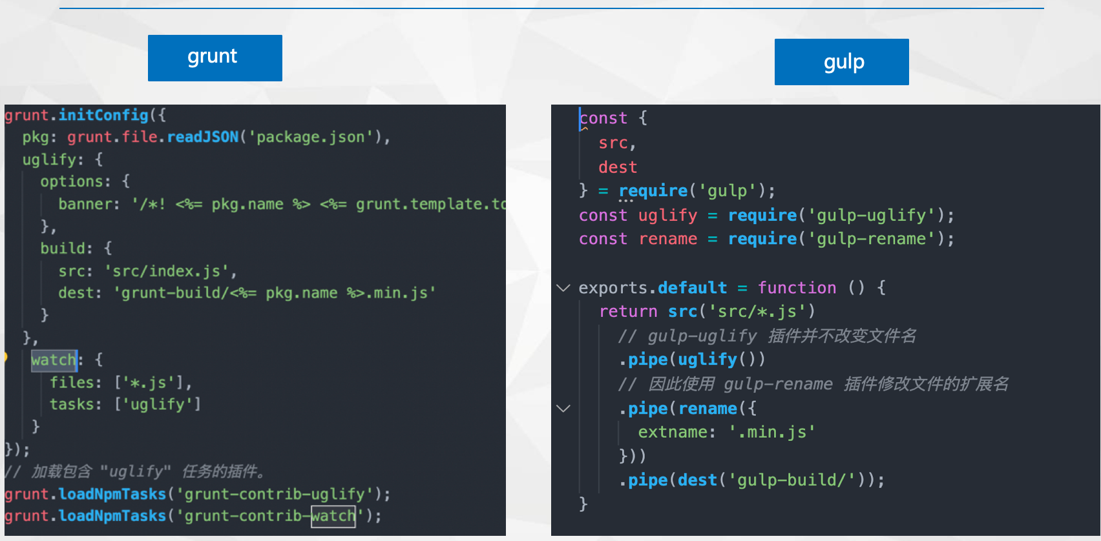Screen dimensions: 1101x541
Task: Click .pipe(rename({ line
Action: [688, 409]
